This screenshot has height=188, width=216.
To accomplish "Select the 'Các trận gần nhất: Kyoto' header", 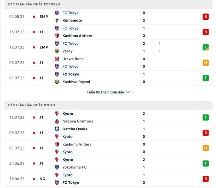I will click(x=31, y=105).
